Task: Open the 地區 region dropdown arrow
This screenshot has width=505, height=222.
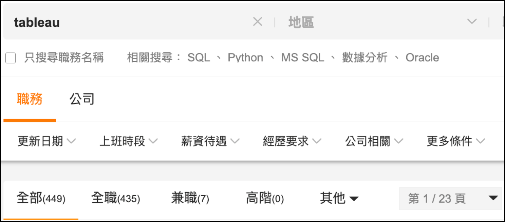Action: 472,21
